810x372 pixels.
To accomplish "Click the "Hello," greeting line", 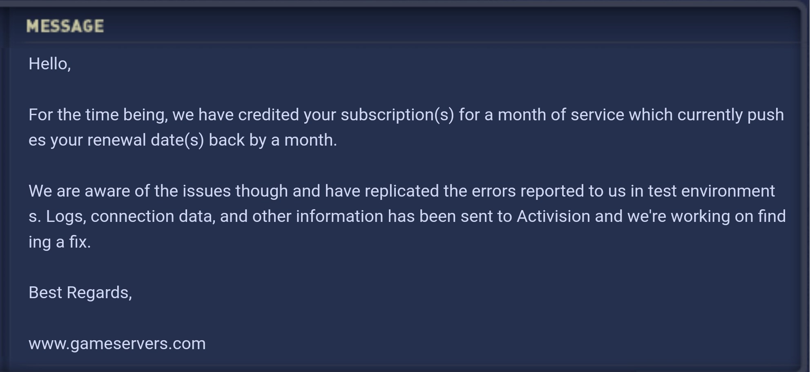I will click(49, 64).
